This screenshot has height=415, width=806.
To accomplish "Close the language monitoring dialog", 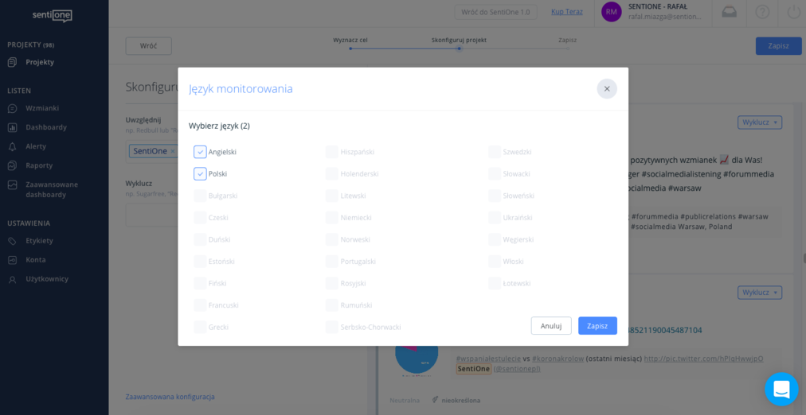I will 606,89.
